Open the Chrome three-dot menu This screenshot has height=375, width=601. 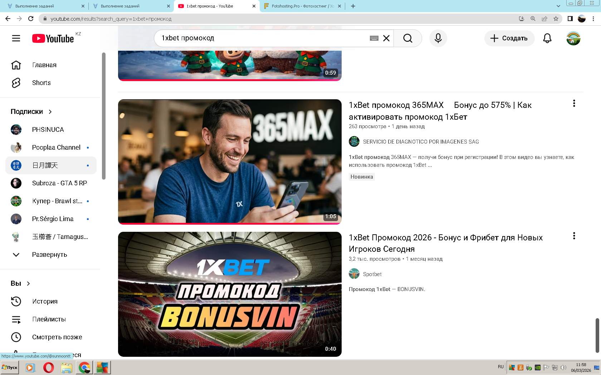click(x=593, y=19)
